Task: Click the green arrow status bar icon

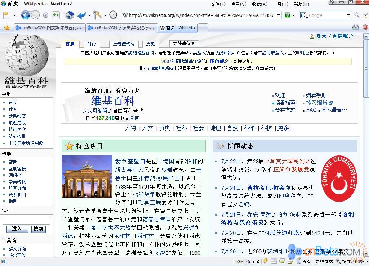Action: pos(282,261)
